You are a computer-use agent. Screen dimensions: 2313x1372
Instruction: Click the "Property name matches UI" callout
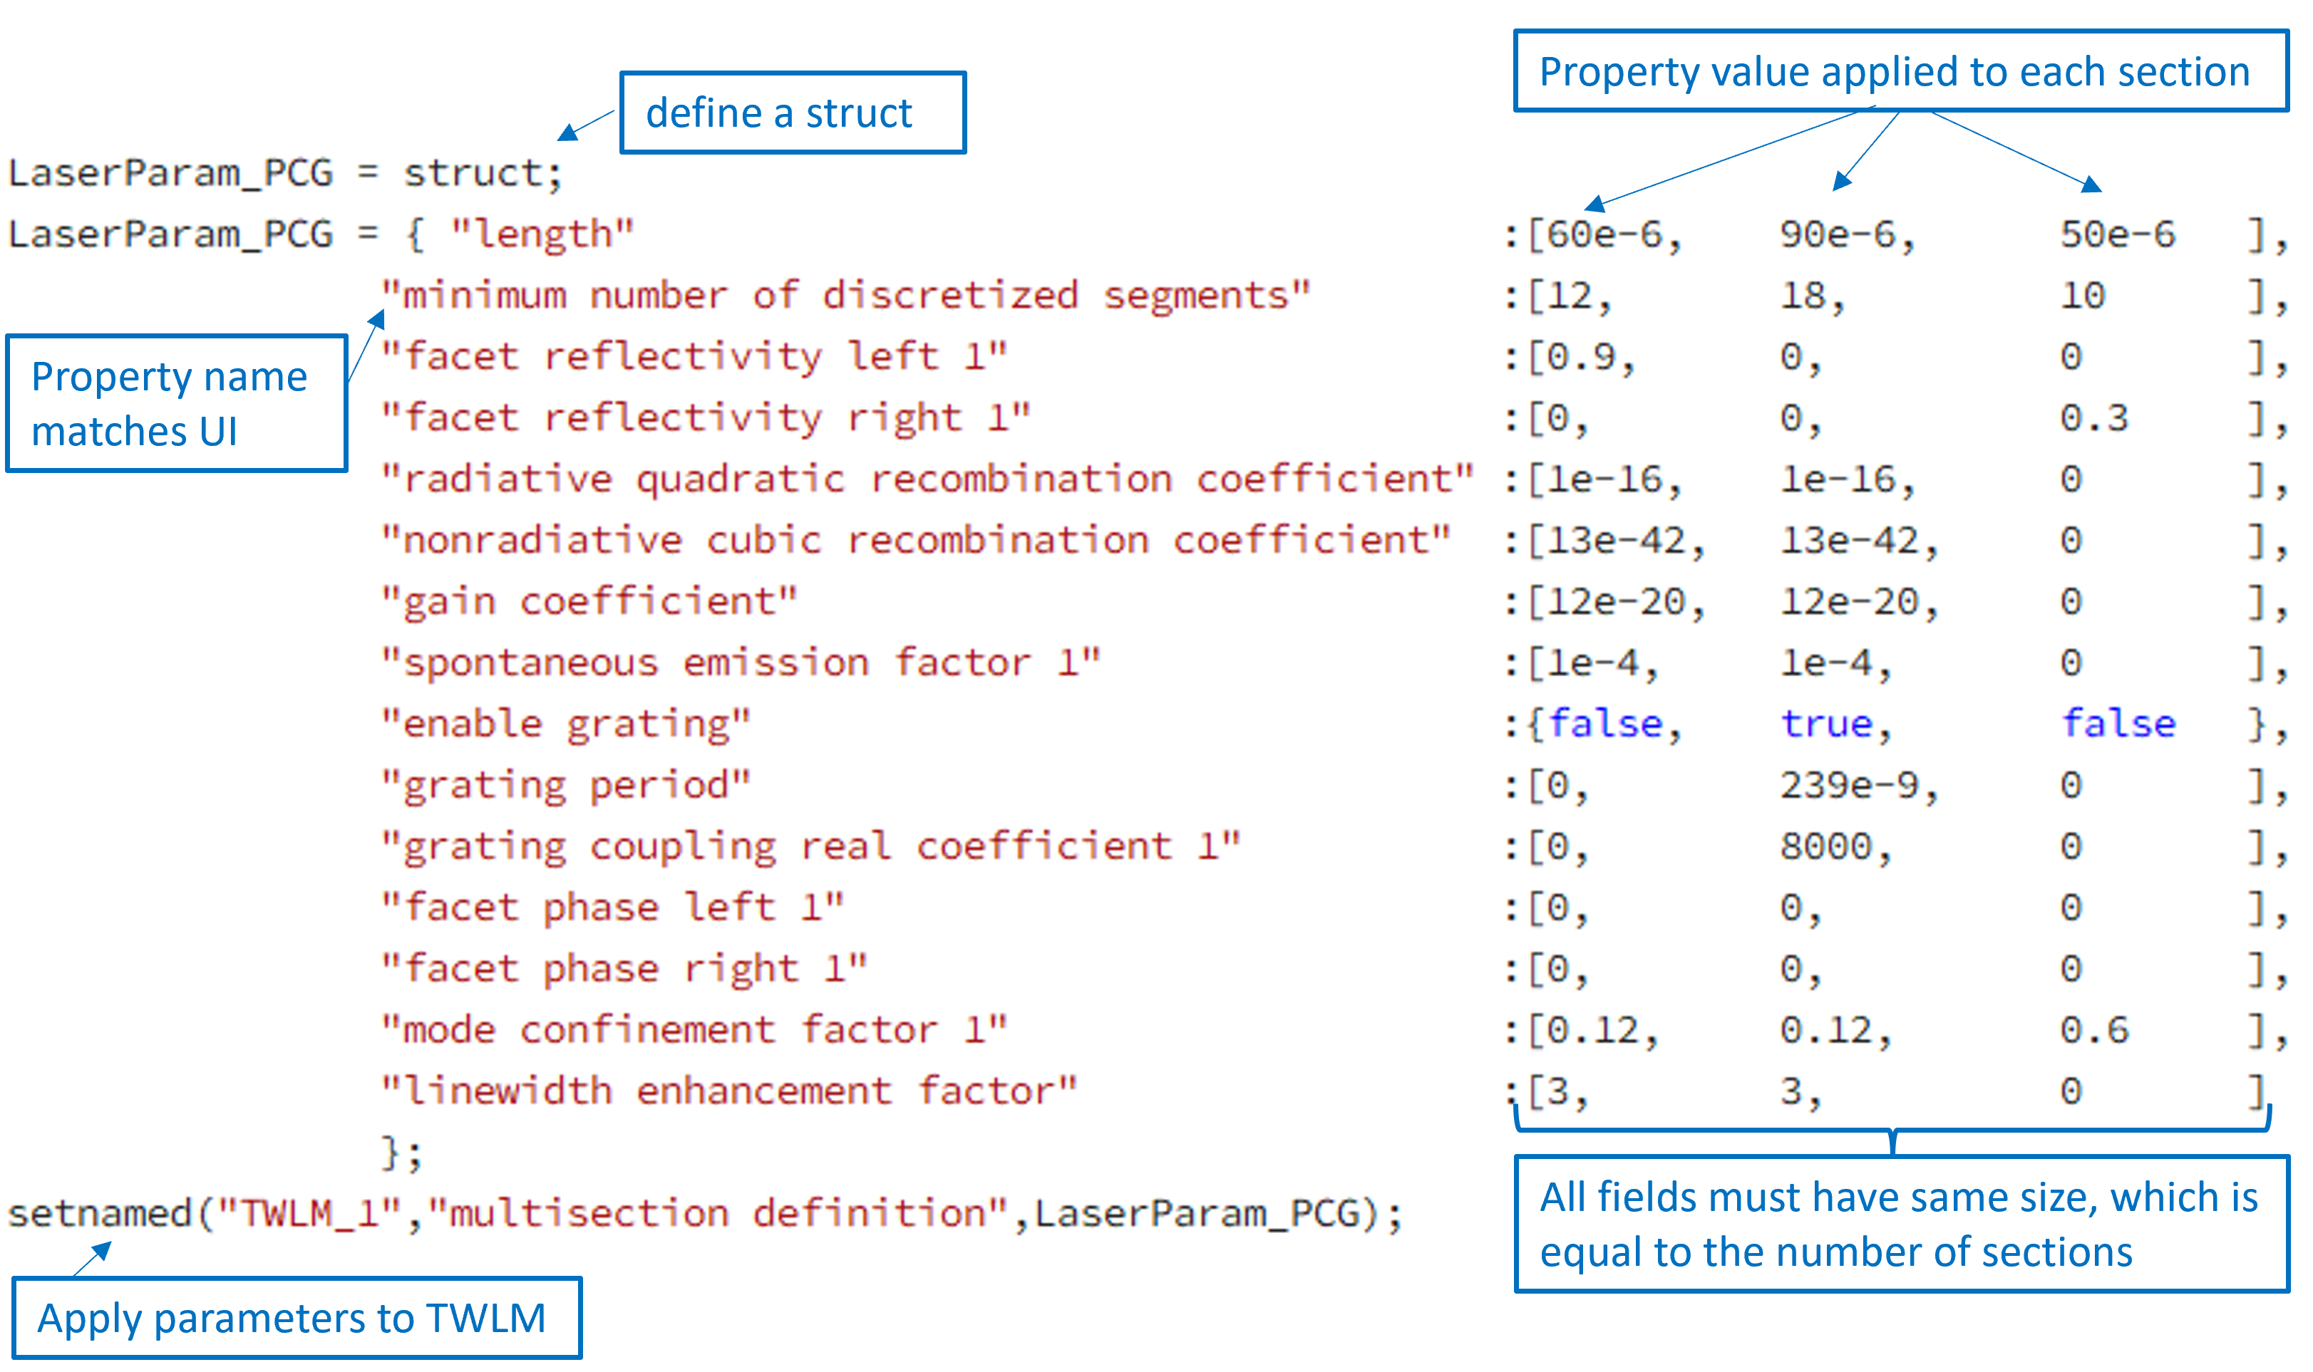[176, 404]
